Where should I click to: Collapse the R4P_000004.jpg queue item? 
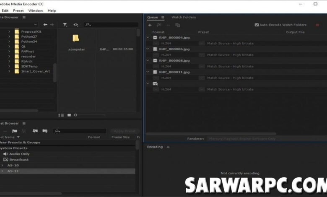(x=148, y=38)
